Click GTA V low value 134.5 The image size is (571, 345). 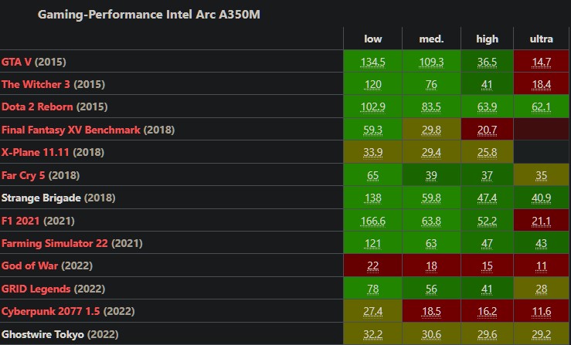click(x=372, y=63)
